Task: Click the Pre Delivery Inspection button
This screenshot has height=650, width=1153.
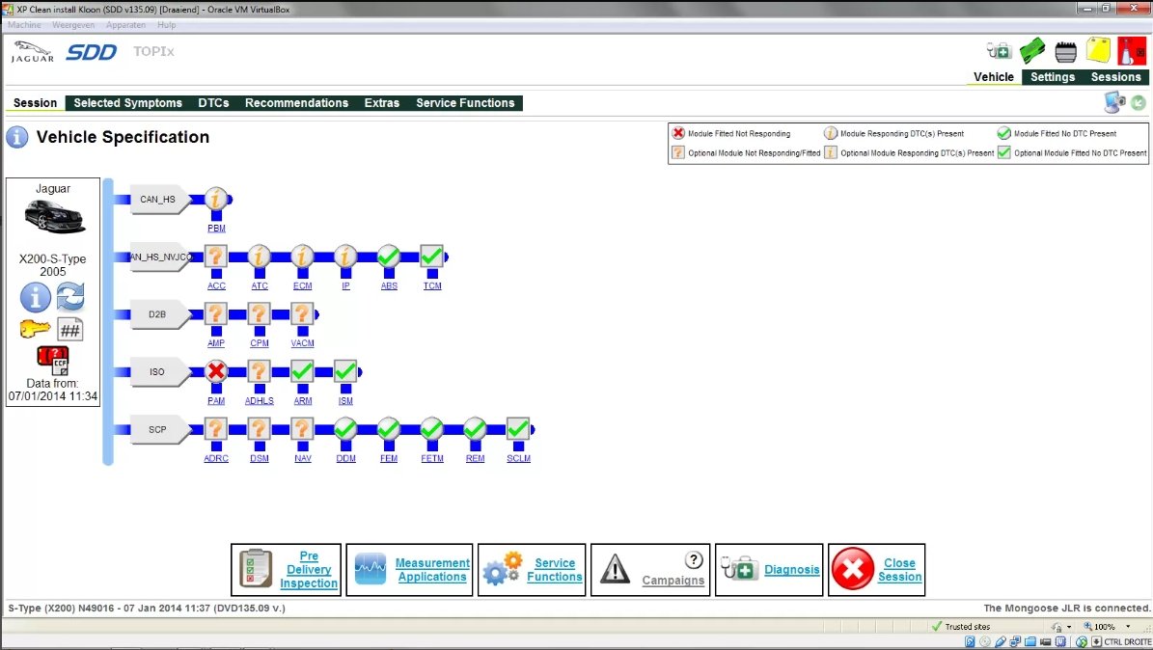Action: pos(286,570)
